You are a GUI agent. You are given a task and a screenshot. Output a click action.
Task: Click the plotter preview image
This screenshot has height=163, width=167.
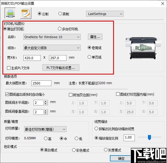[x=143, y=48]
